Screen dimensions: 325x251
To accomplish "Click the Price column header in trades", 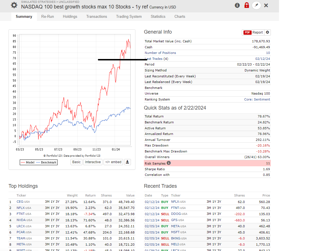I will [266, 195].
